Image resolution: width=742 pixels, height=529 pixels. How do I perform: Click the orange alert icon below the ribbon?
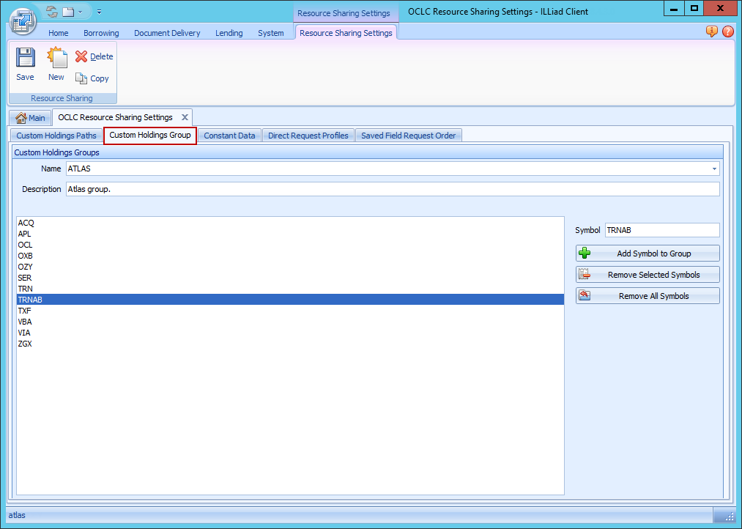tap(711, 32)
